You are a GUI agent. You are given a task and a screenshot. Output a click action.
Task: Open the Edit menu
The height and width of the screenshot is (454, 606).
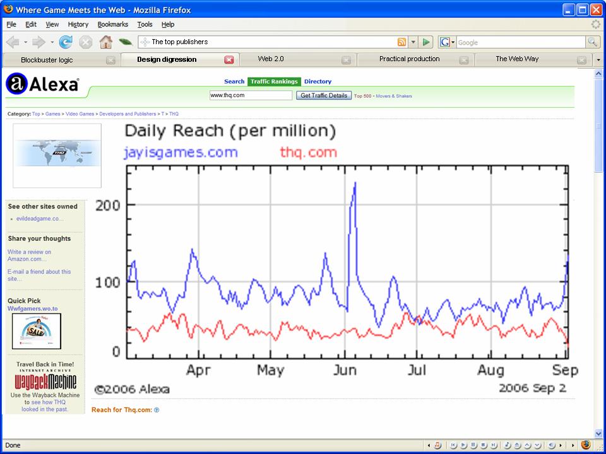(31, 25)
